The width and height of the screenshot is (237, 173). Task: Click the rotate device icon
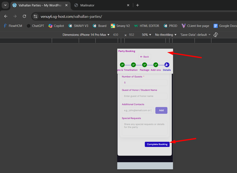(216, 35)
